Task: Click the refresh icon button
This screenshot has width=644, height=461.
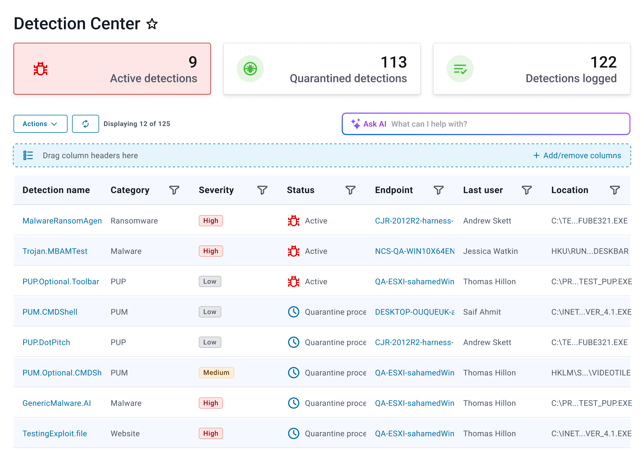Action: 86,124
